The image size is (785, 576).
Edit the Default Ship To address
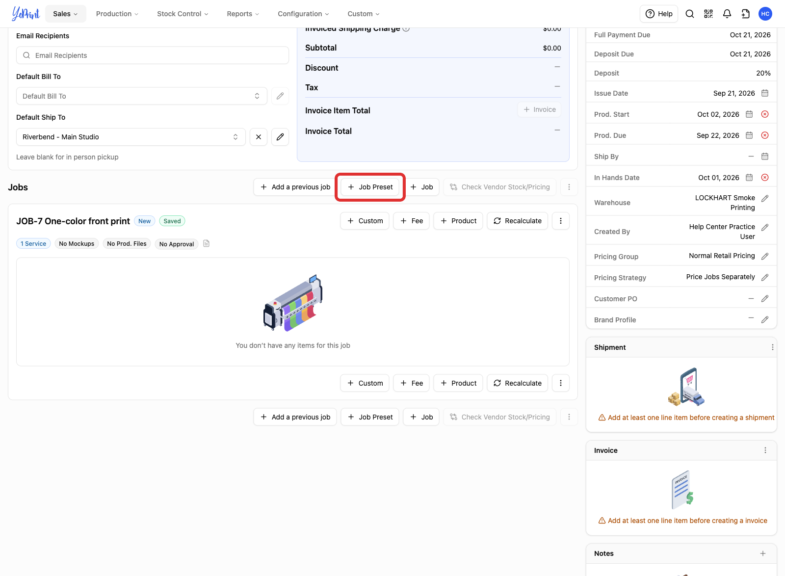(280, 137)
